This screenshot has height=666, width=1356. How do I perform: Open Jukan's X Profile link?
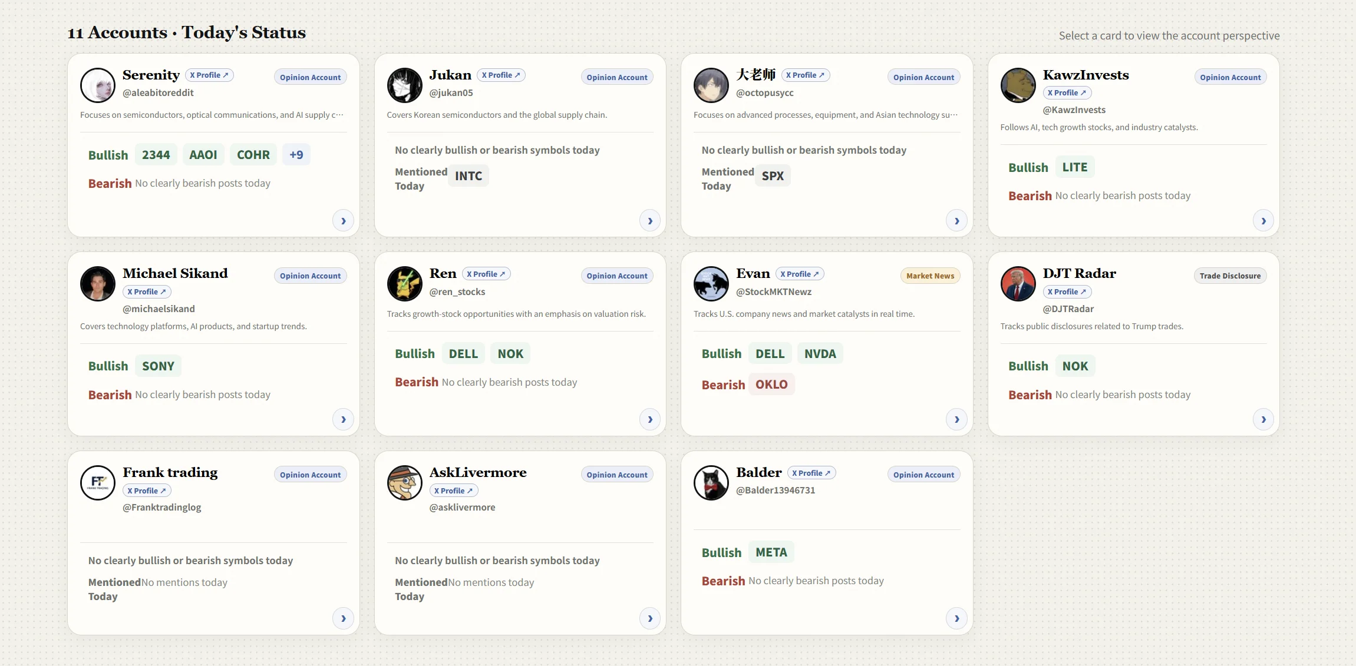(501, 75)
